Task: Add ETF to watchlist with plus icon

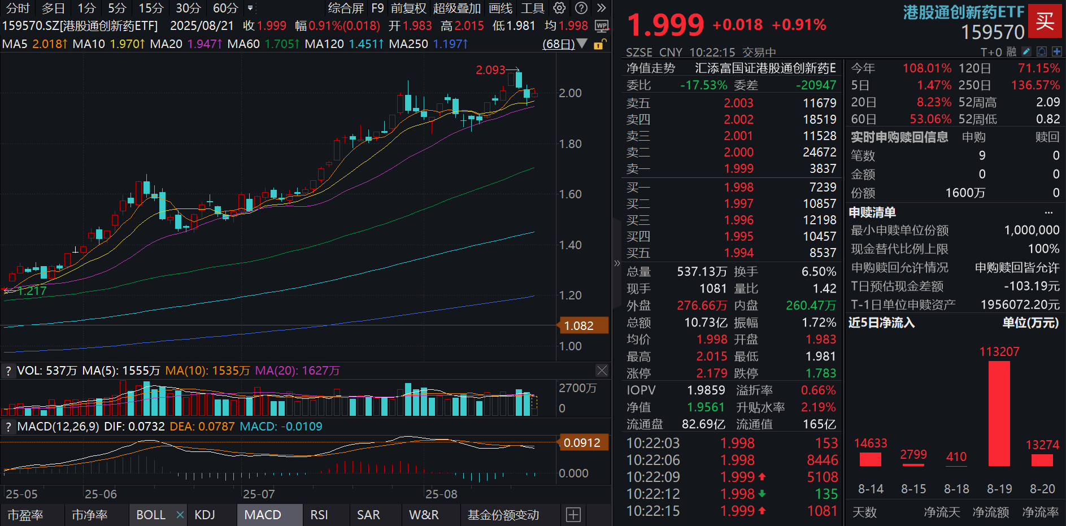Action: [x=1057, y=51]
